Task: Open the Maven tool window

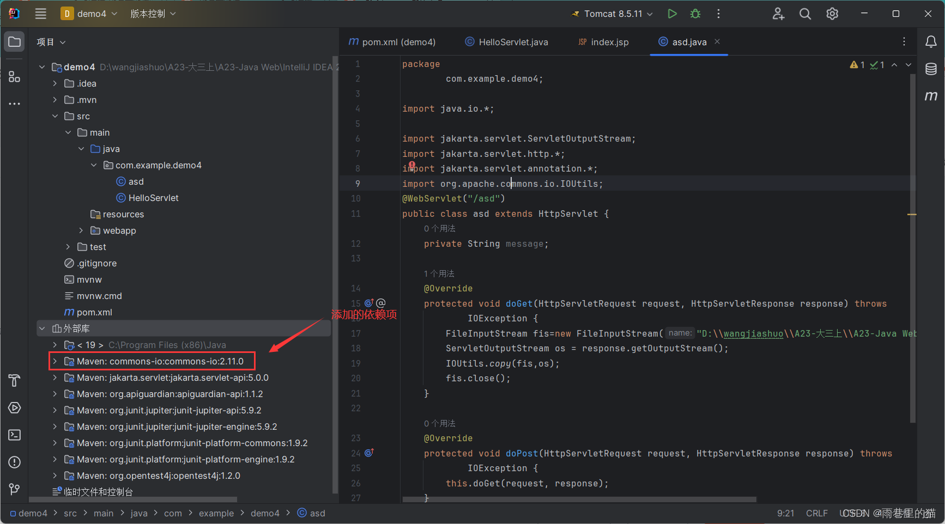Action: [x=931, y=96]
